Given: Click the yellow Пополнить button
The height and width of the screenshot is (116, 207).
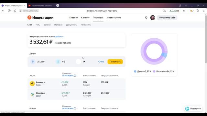Looking at the screenshot, I should [x=115, y=62].
